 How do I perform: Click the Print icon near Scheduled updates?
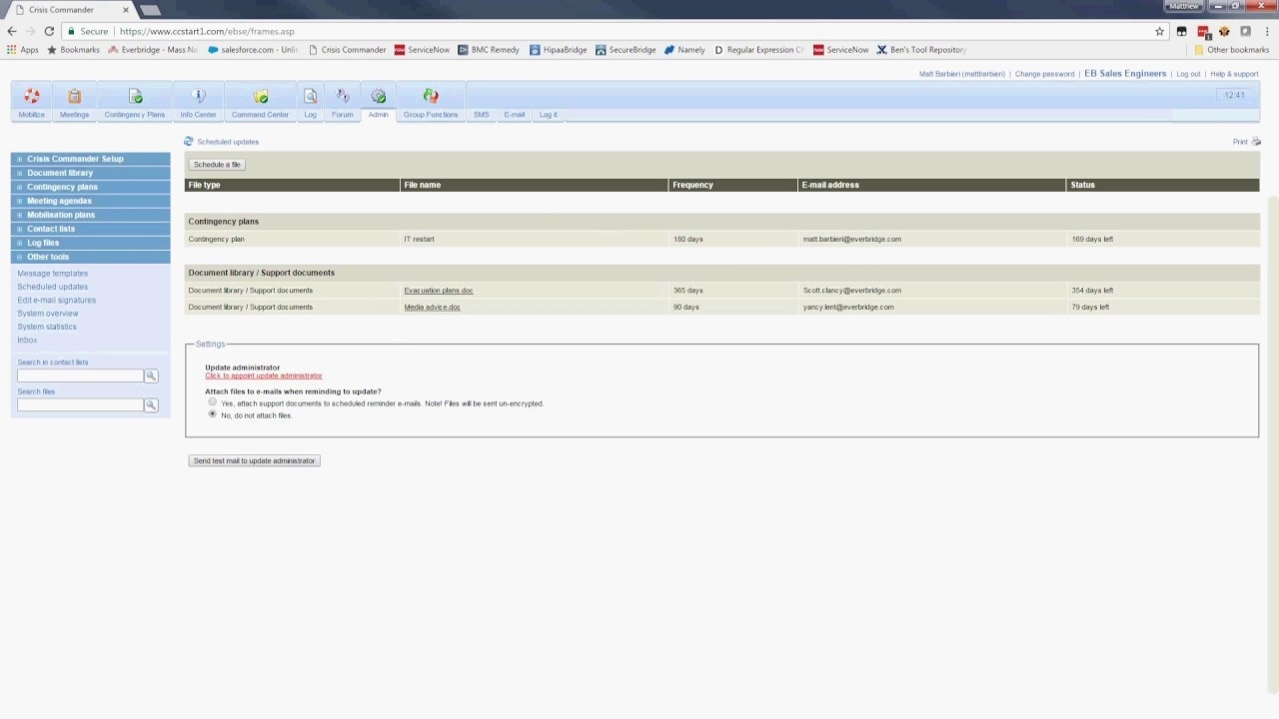pos(1256,142)
